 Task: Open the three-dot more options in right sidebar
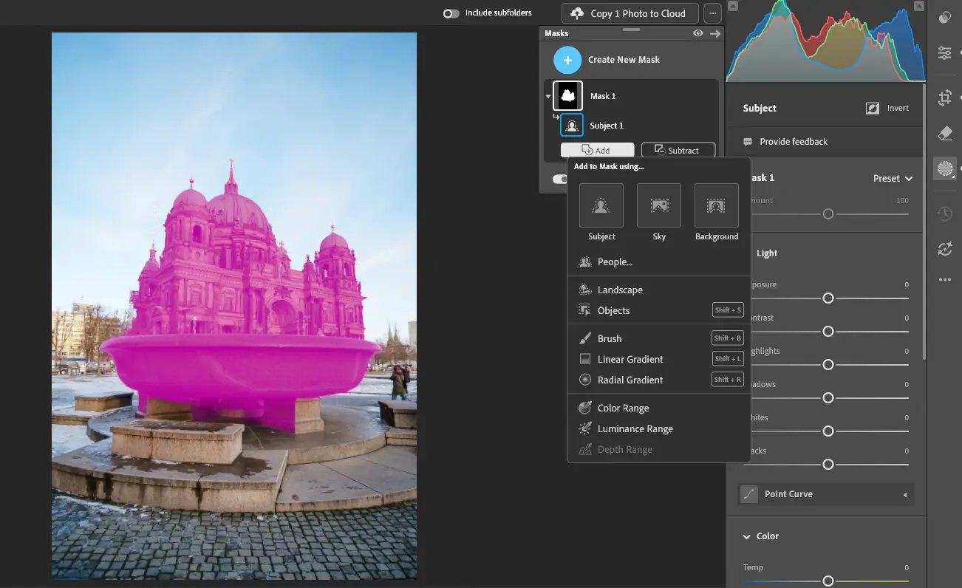click(945, 280)
